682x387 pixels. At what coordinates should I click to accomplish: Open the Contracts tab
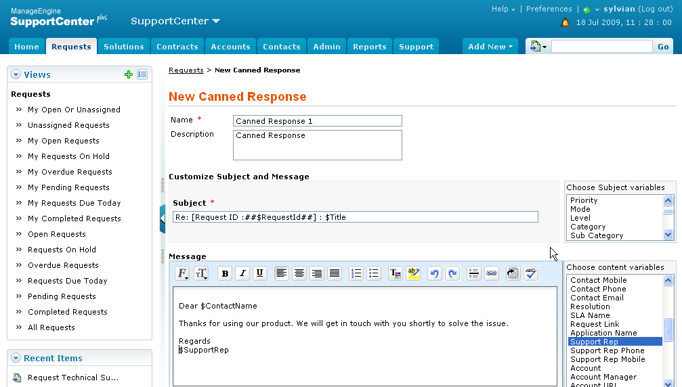pyautogui.click(x=177, y=47)
